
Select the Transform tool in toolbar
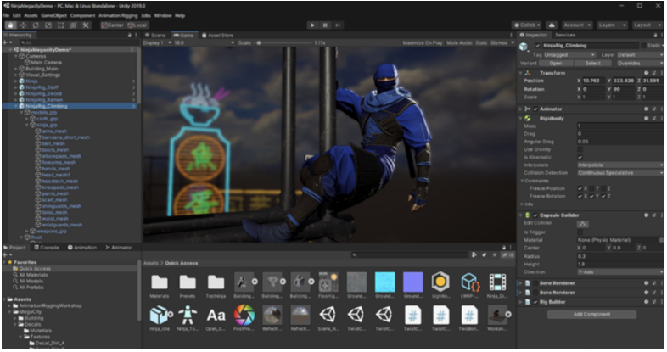click(x=73, y=25)
